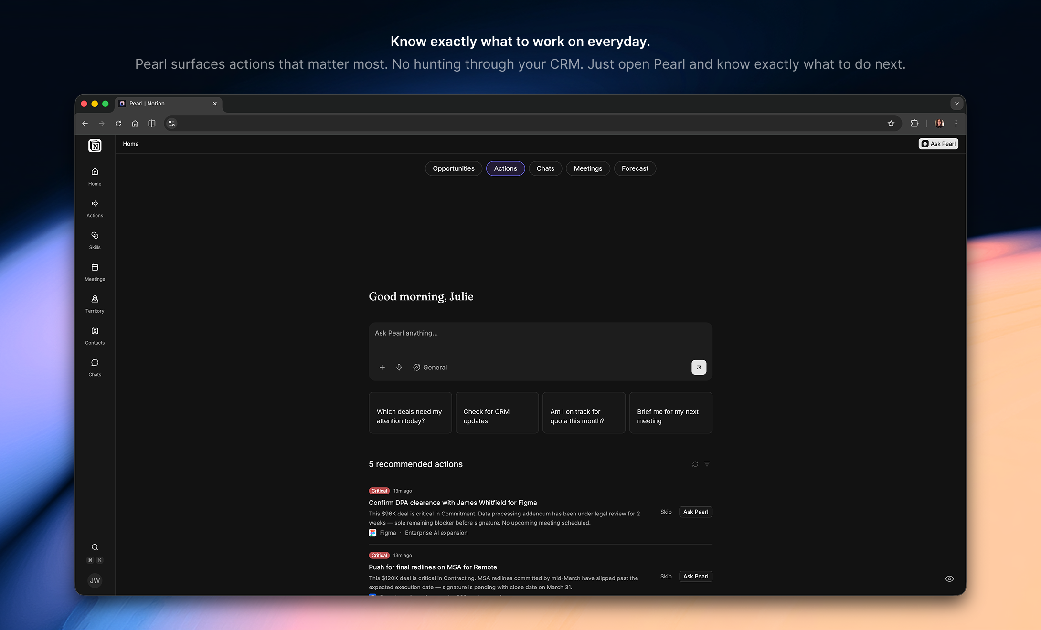
Task: Click the Home breadcrumb in the header
Action: point(131,144)
